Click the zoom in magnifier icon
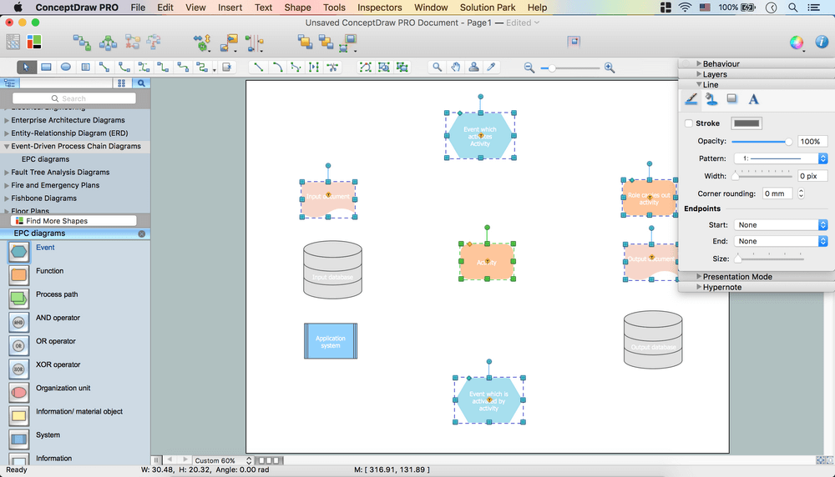 click(x=610, y=68)
